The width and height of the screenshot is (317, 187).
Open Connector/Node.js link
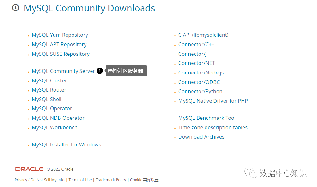(x=201, y=73)
